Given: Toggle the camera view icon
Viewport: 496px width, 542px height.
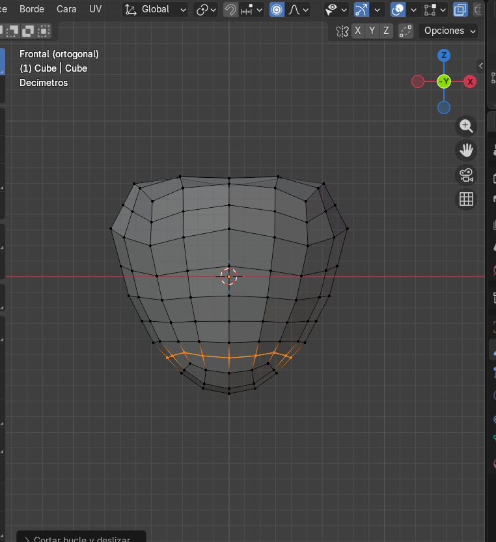Looking at the screenshot, I should click(x=466, y=175).
